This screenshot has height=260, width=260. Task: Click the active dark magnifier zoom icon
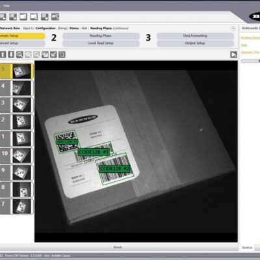pyautogui.click(x=19, y=55)
